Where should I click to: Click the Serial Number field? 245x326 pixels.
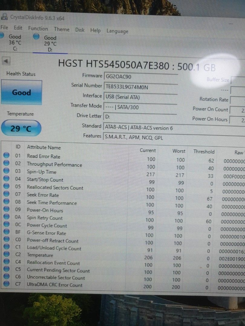click(x=140, y=87)
